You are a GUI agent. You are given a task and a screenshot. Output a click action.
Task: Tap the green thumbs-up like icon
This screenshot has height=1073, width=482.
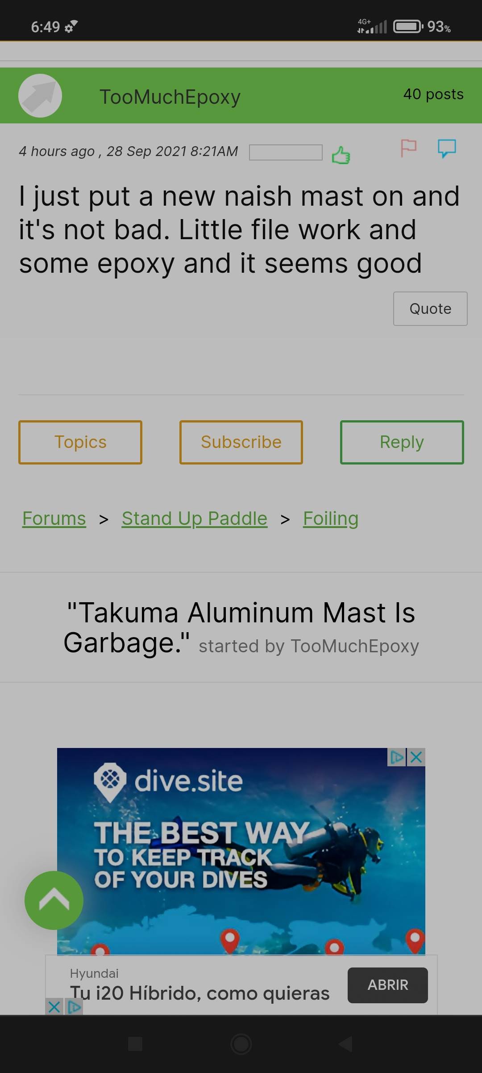click(341, 155)
